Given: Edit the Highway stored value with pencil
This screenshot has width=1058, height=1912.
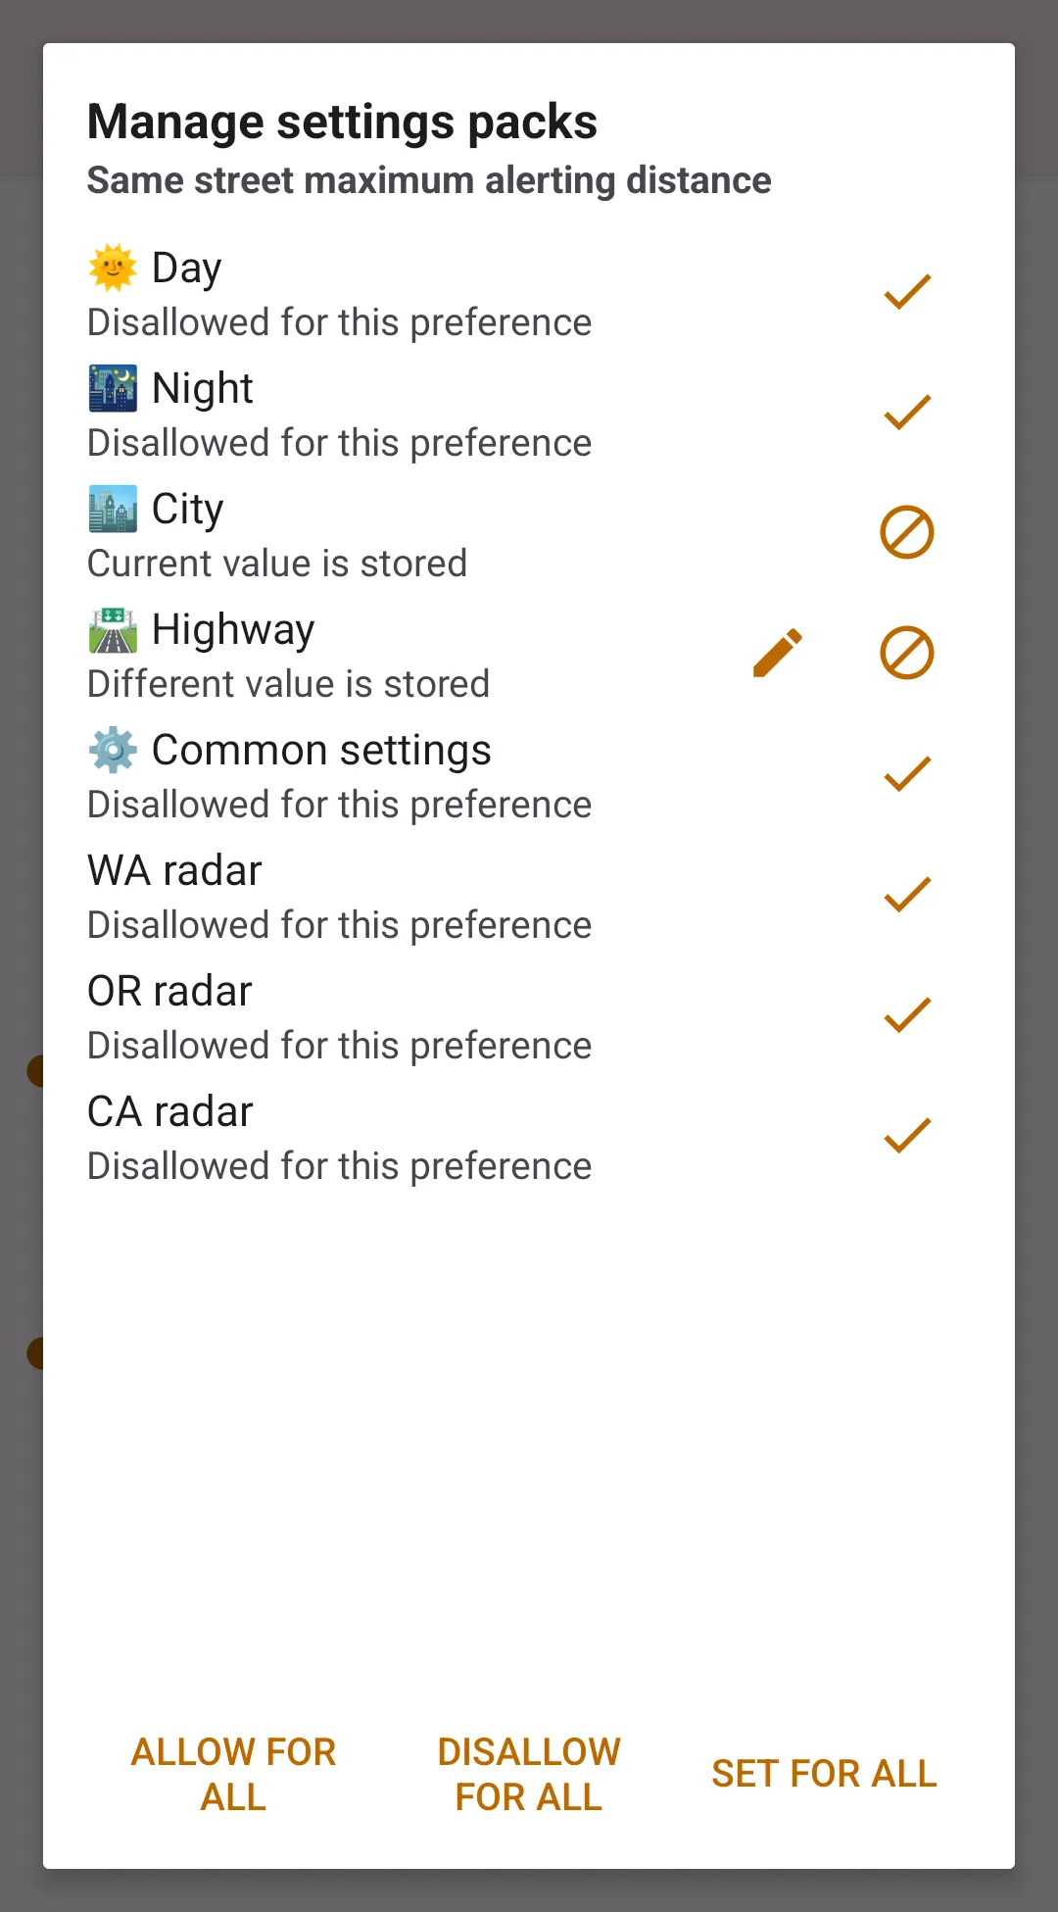Looking at the screenshot, I should (x=778, y=654).
